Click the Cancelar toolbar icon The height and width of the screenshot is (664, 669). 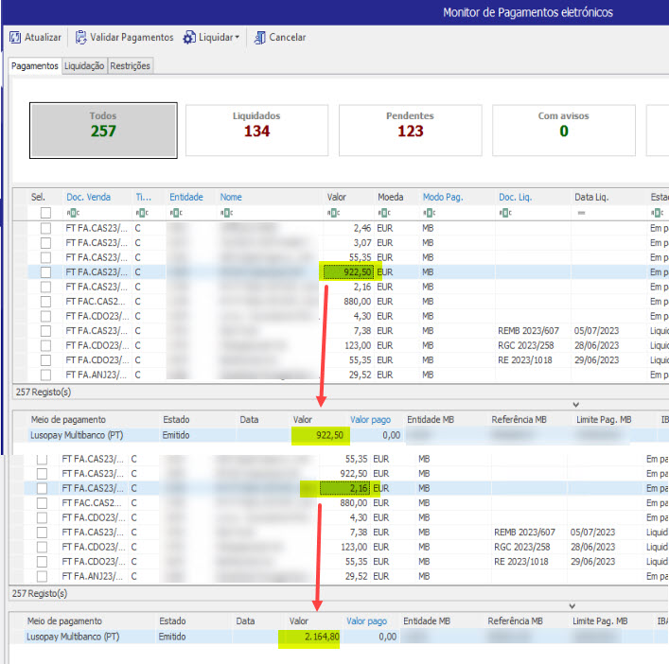[x=259, y=38]
